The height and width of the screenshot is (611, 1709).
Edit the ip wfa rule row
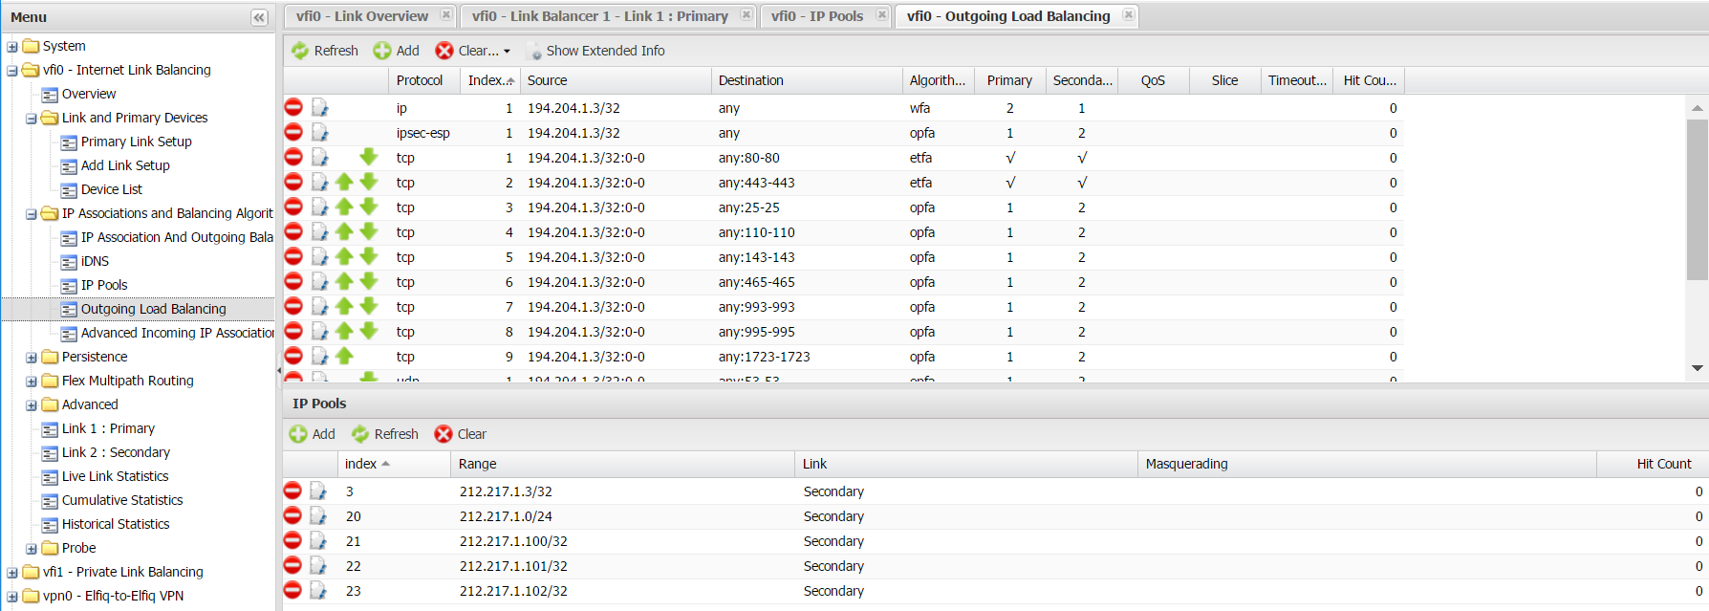pos(319,107)
